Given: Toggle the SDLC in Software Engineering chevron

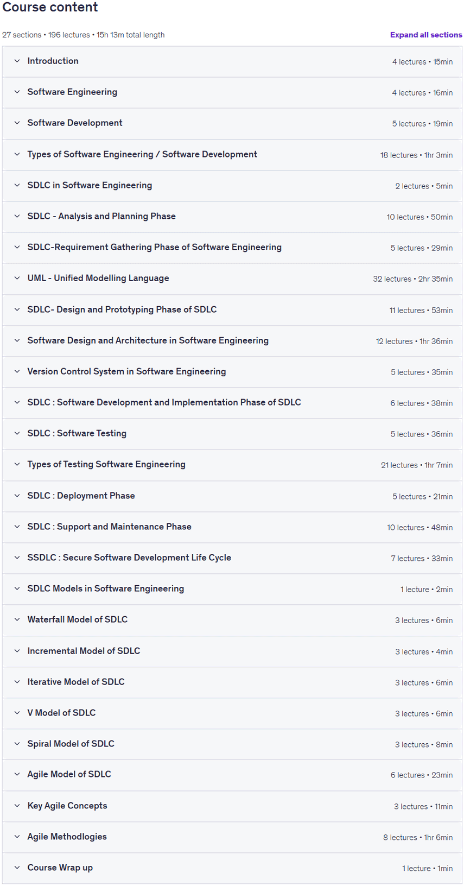Looking at the screenshot, I should [x=17, y=185].
